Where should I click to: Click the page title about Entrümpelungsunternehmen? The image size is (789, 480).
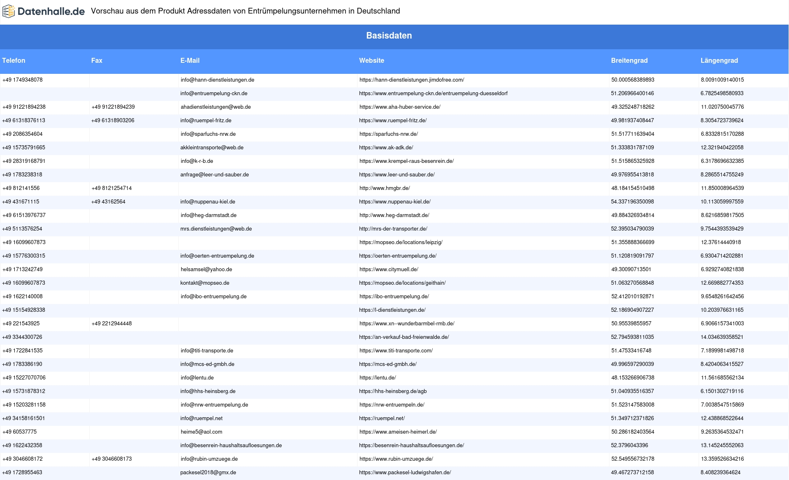coord(245,11)
